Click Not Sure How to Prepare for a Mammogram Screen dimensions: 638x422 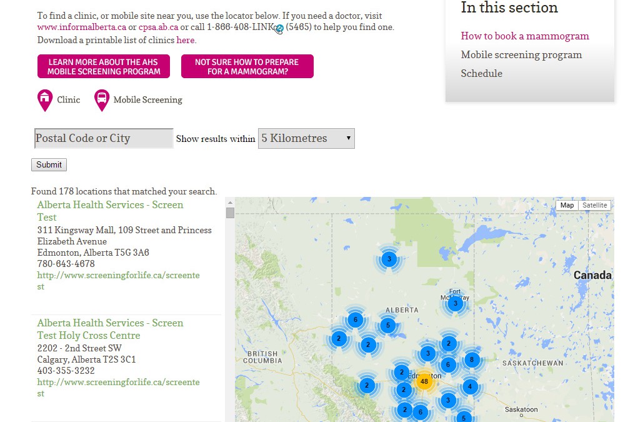click(x=247, y=66)
